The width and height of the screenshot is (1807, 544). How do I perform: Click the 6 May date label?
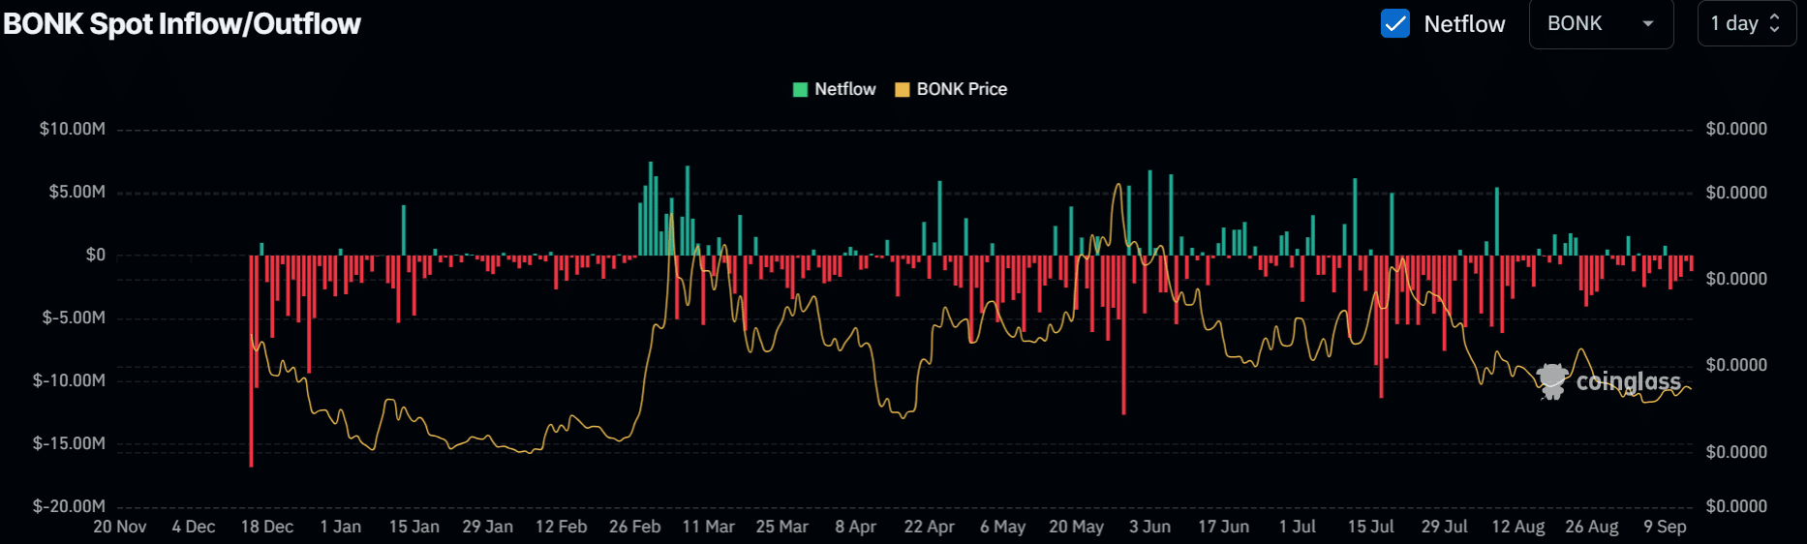tap(1003, 527)
